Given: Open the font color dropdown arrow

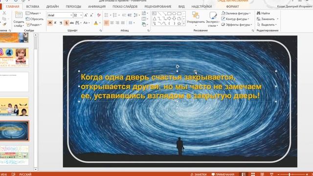Looking at the screenshot, I should [x=100, y=23].
